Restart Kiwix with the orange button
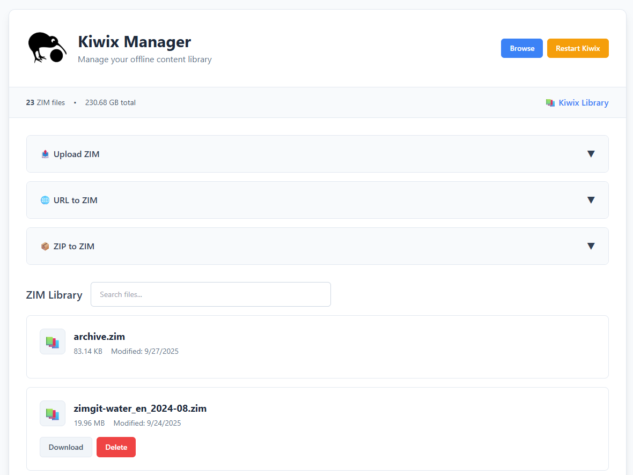 pyautogui.click(x=578, y=48)
